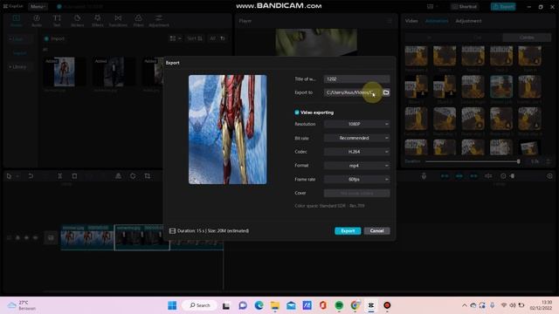
Task: Open the Media panel in the top toolbar
Action: (16, 21)
